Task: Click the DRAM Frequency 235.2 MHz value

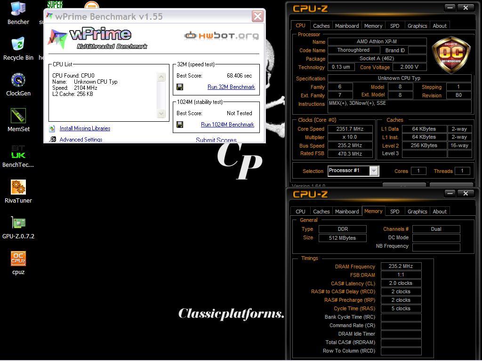Action: point(401,266)
